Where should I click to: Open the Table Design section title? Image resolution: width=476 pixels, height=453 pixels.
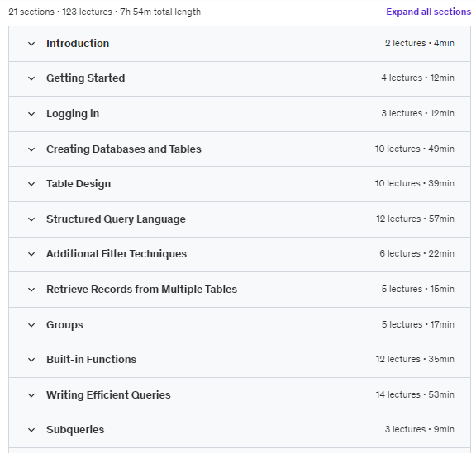point(79,184)
